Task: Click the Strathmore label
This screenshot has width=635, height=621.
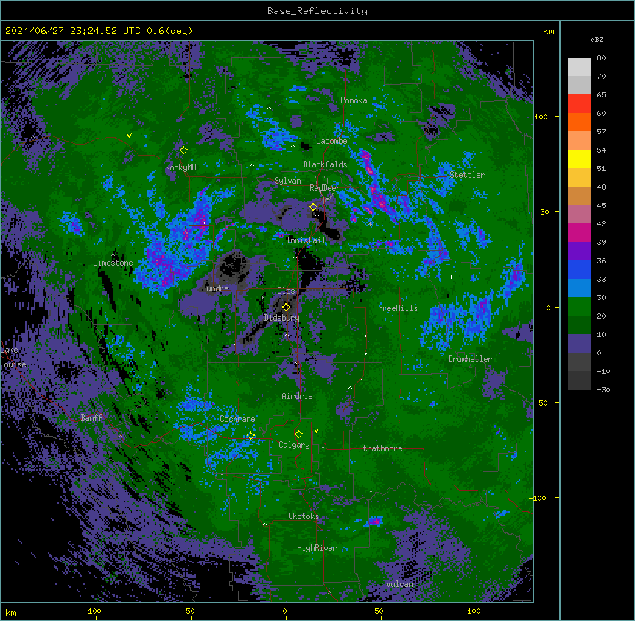Action: tap(380, 448)
